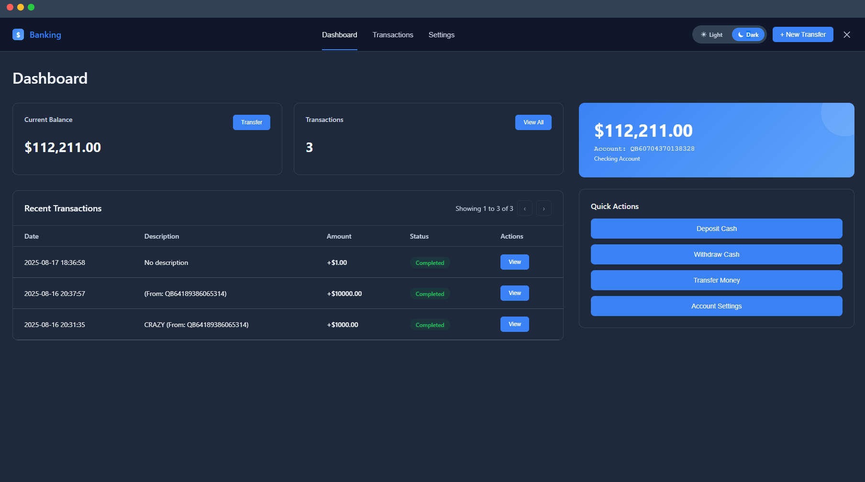Click View All in Transactions card
The height and width of the screenshot is (482, 865).
click(x=533, y=122)
